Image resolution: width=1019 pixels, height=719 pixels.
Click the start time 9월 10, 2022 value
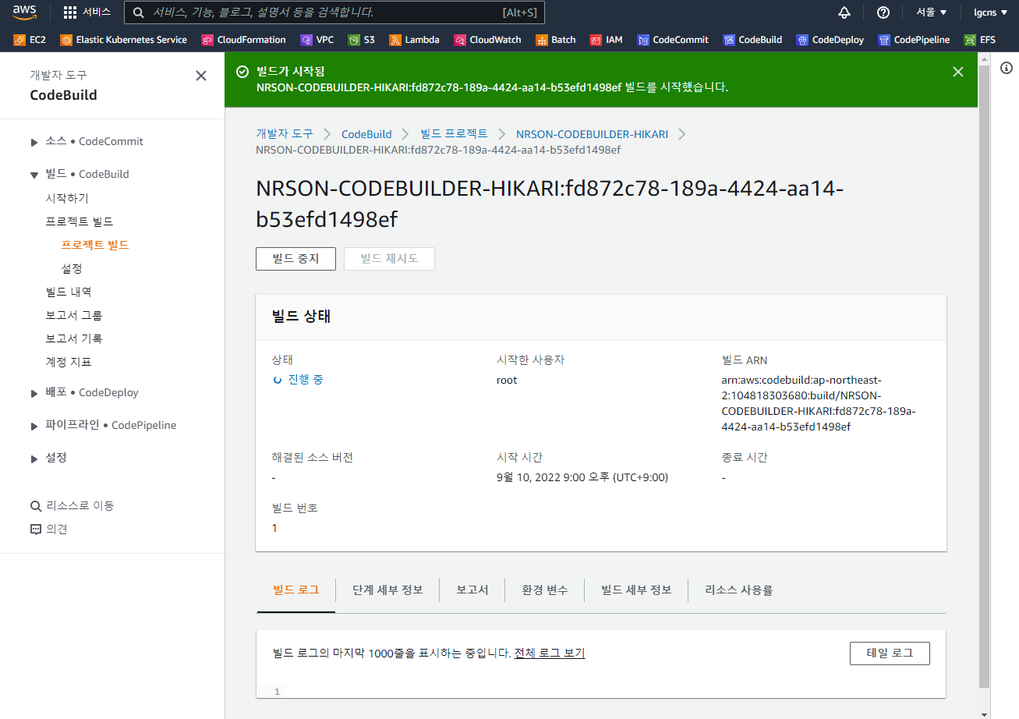(582, 477)
